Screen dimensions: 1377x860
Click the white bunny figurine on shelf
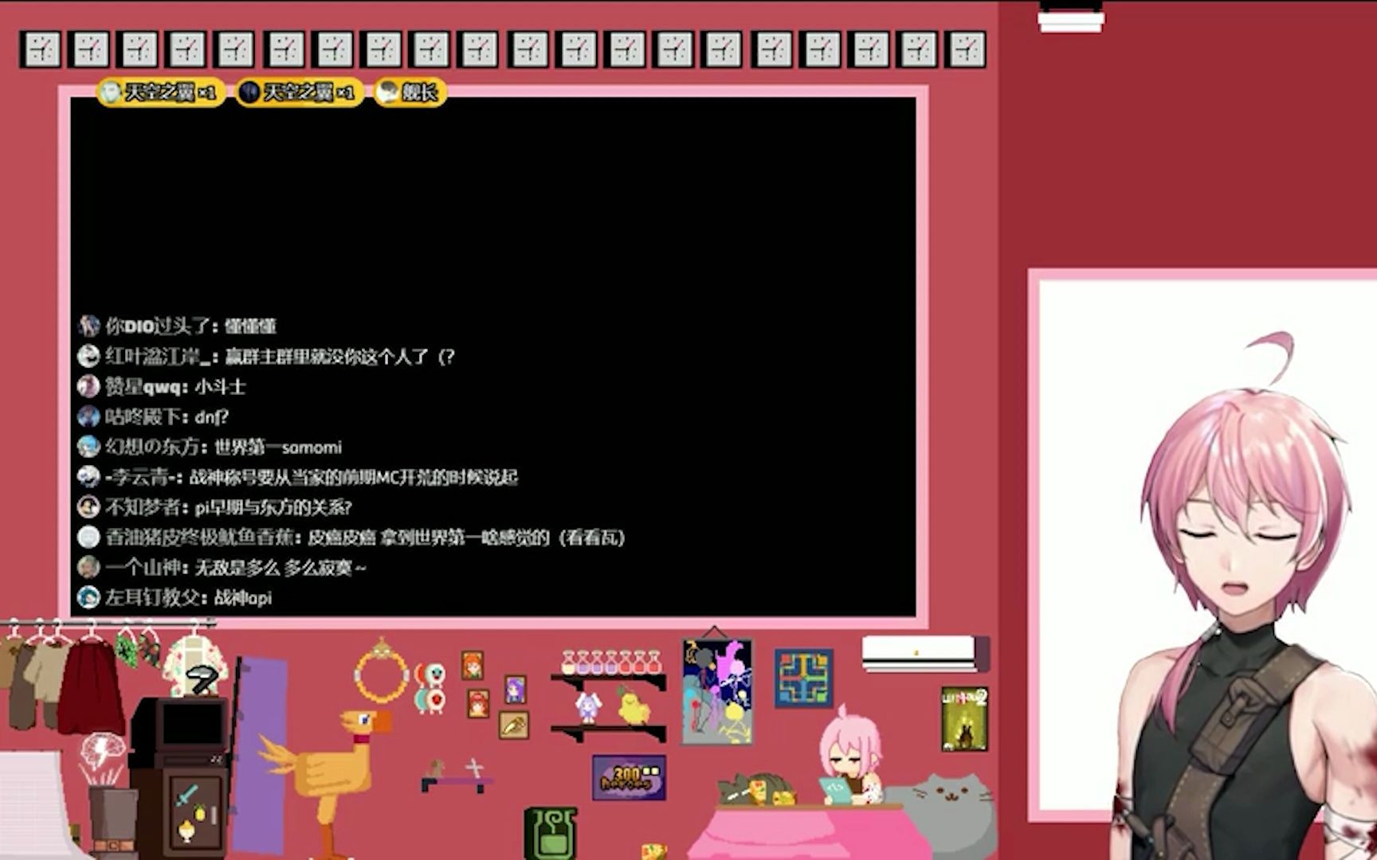tap(587, 707)
